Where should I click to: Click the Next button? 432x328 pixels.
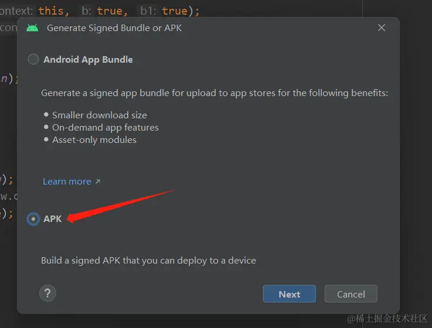290,294
